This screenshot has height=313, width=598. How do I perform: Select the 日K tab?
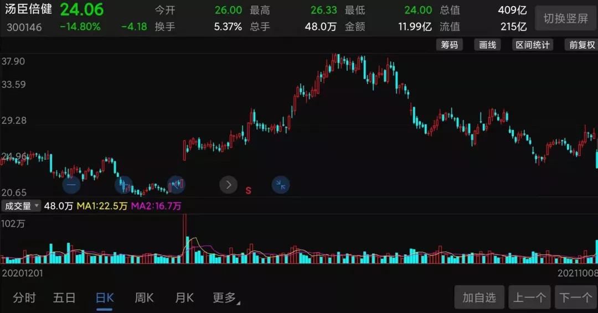(105, 298)
